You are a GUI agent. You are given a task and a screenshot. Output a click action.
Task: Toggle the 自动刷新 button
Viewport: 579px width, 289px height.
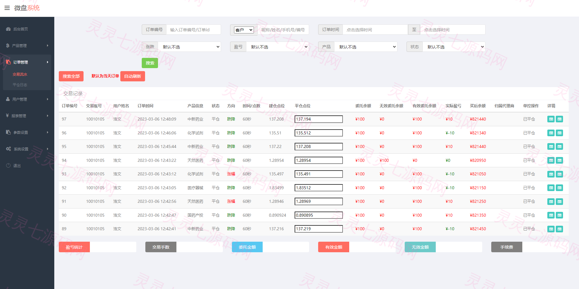[x=133, y=76]
